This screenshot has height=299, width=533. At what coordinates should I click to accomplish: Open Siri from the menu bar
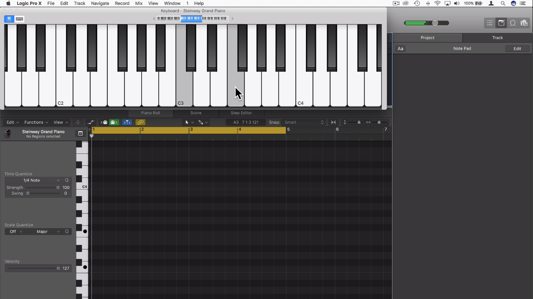click(513, 4)
